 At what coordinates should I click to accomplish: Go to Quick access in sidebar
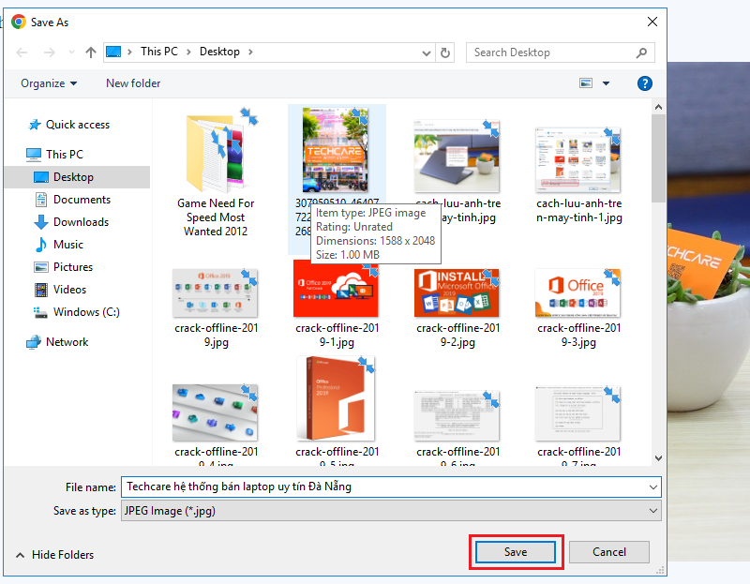point(77,125)
